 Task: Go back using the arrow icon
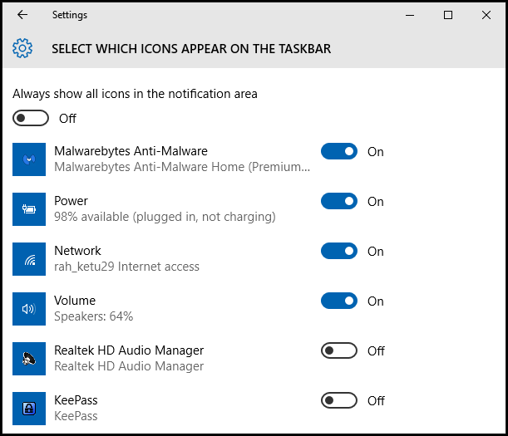click(22, 15)
